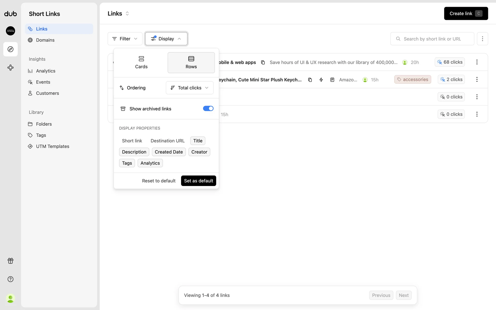
Task: Click the Create link button
Action: 466,13
